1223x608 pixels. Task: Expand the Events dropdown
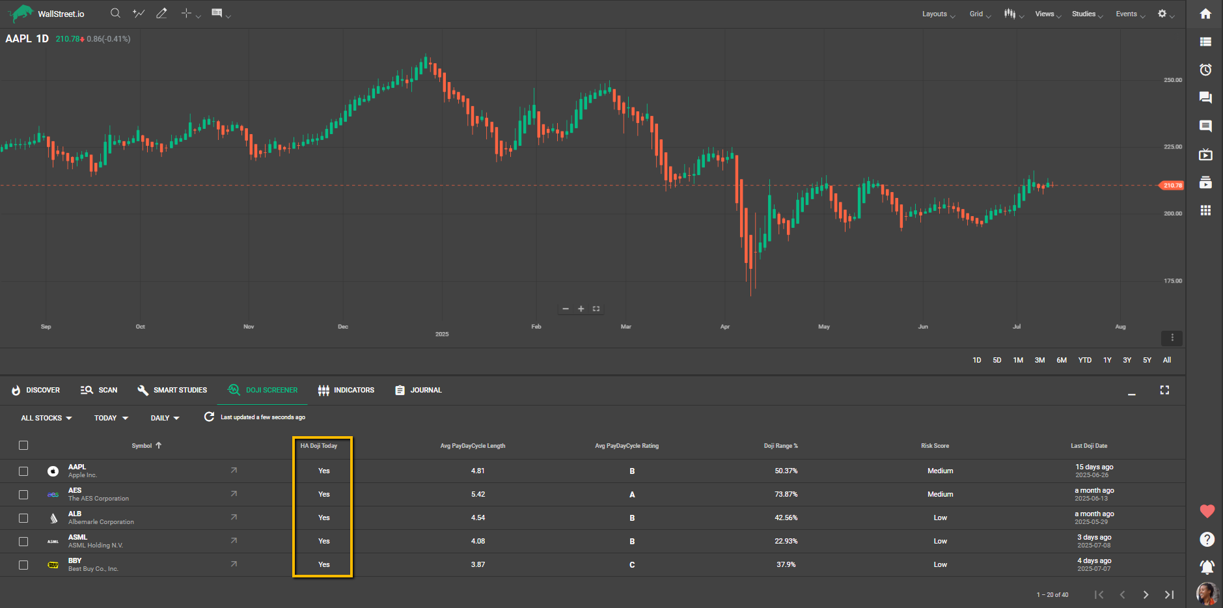(x=1131, y=14)
